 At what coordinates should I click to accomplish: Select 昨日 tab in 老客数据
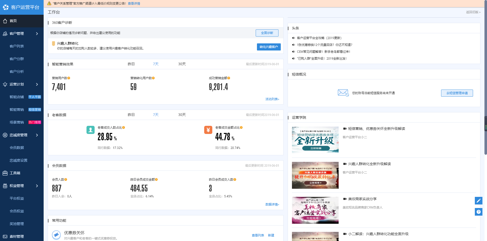131,115
